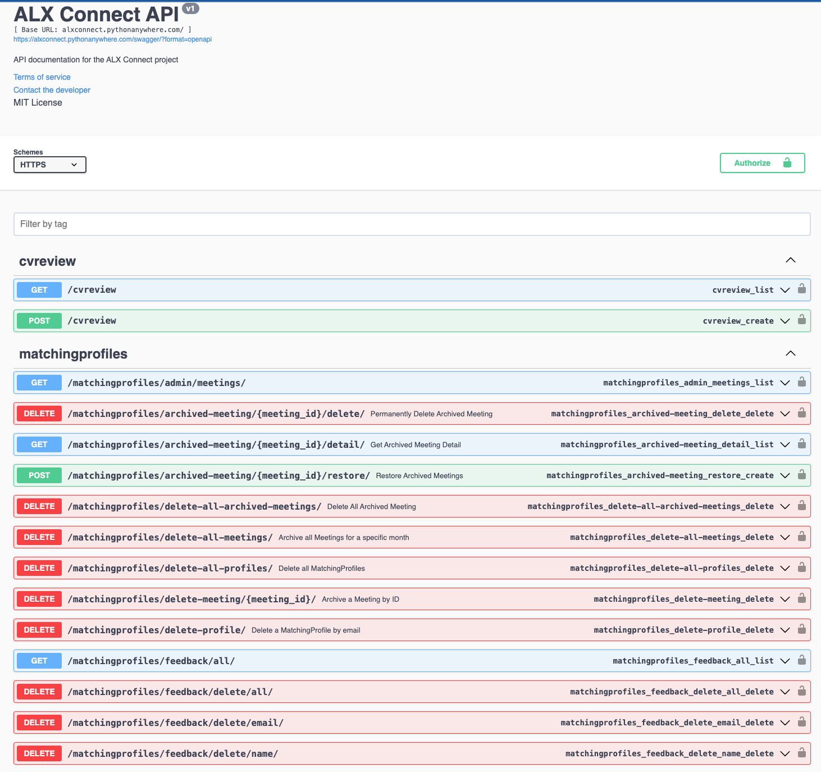Expand chevron for delete-all-meetings endpoint
Screen dimensions: 821x772
click(x=785, y=537)
